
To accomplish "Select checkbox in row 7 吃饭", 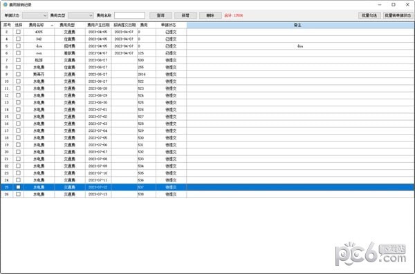I will click(18, 60).
